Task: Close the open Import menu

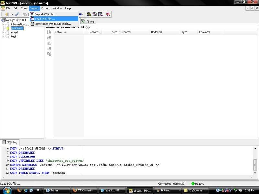Action: coord(34,8)
